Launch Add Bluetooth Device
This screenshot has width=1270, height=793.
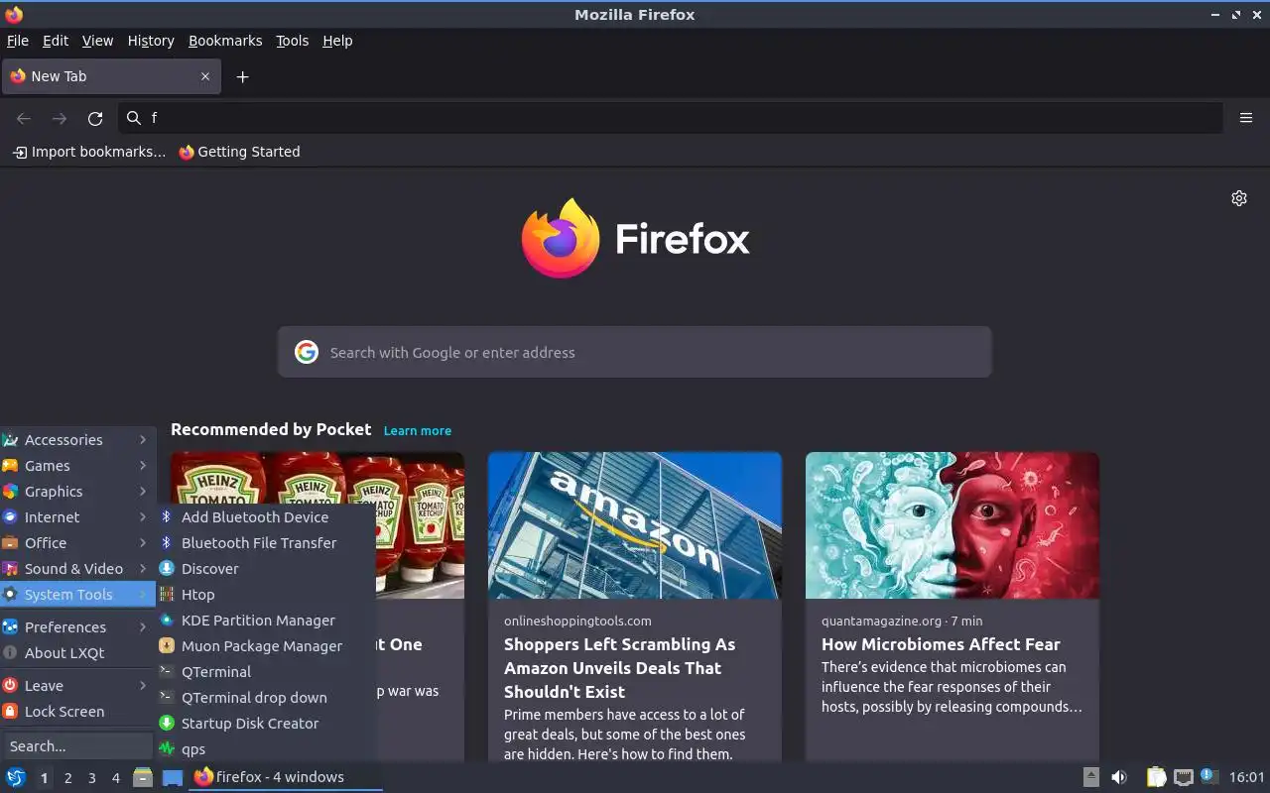point(266,517)
